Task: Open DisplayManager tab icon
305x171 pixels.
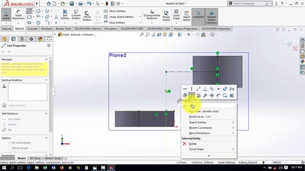Action: click(40, 39)
